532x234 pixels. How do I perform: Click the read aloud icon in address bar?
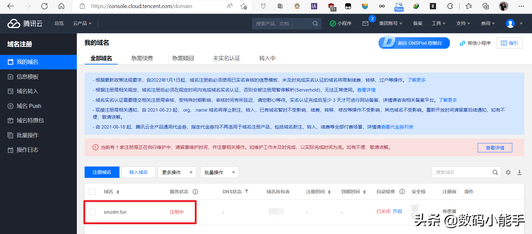(230, 6)
